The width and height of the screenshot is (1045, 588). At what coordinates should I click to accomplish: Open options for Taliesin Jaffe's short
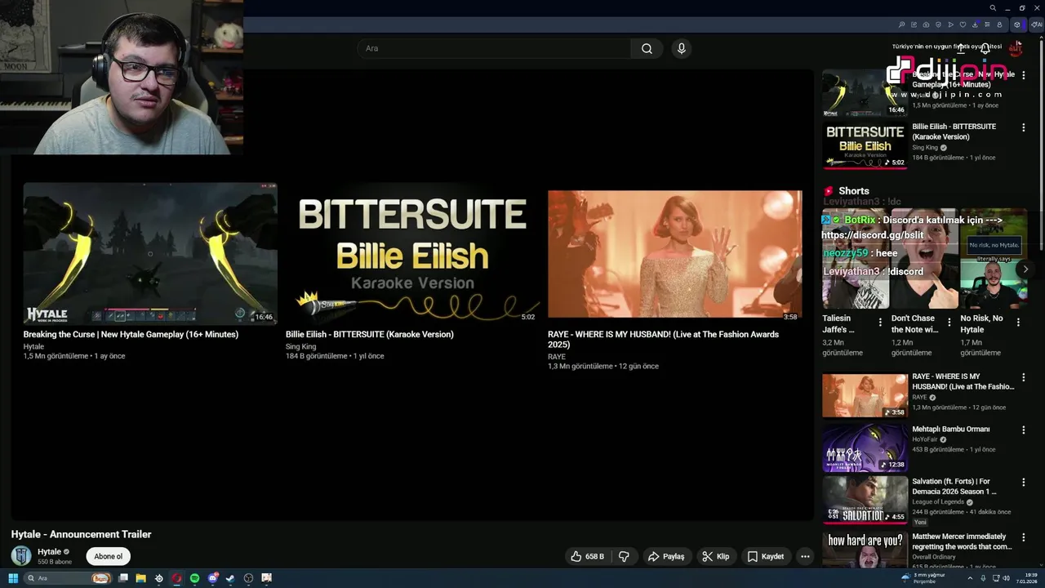[x=880, y=323]
